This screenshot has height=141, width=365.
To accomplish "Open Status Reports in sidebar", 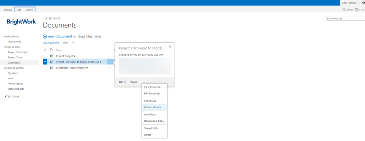I will pos(16,89).
